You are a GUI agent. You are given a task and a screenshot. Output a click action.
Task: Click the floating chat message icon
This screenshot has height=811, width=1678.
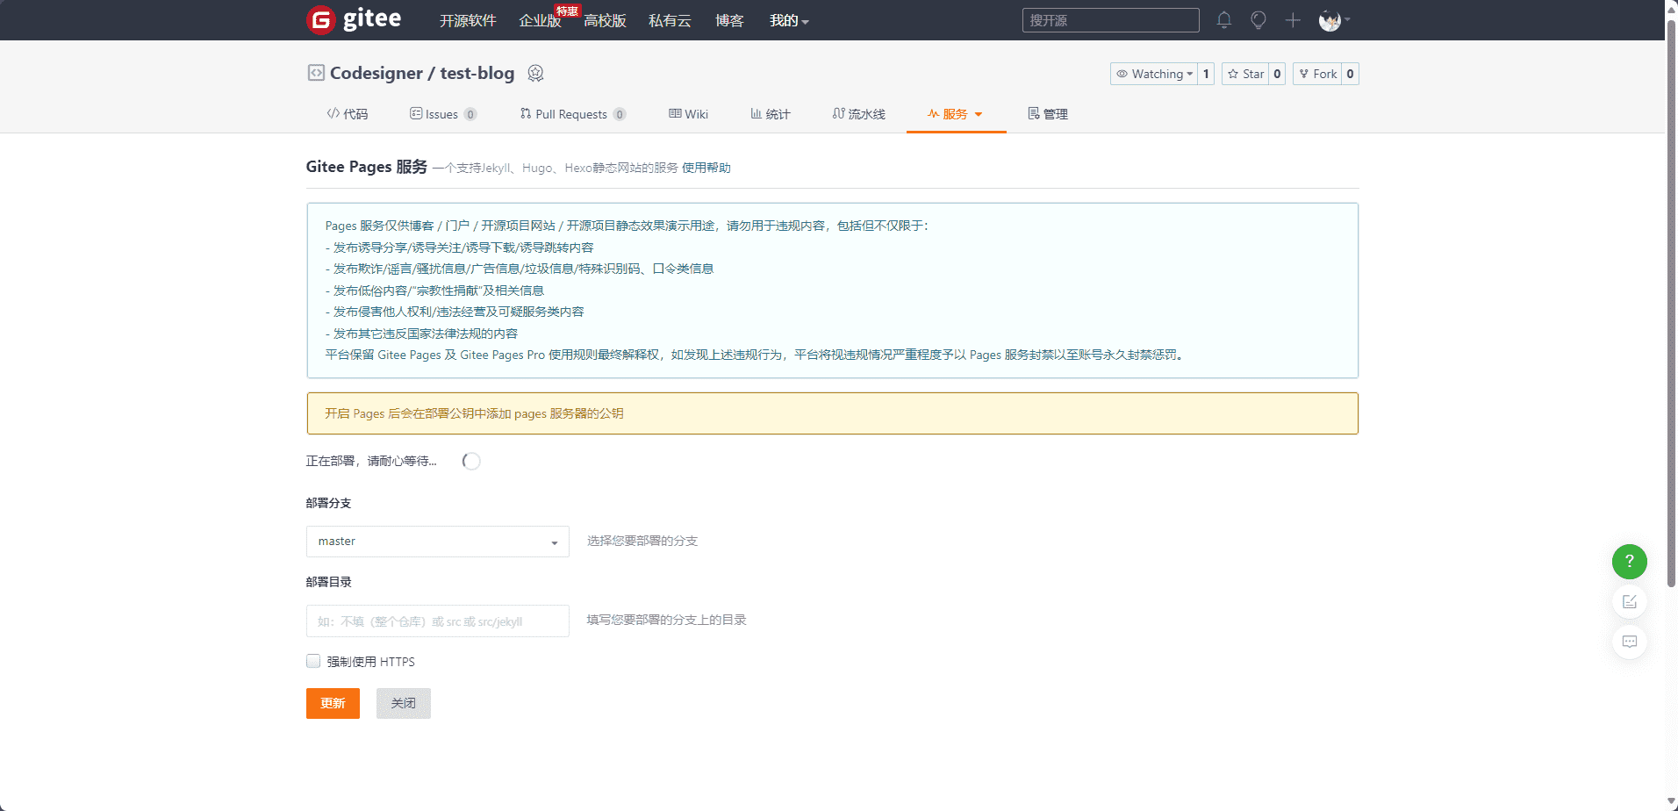point(1630,642)
